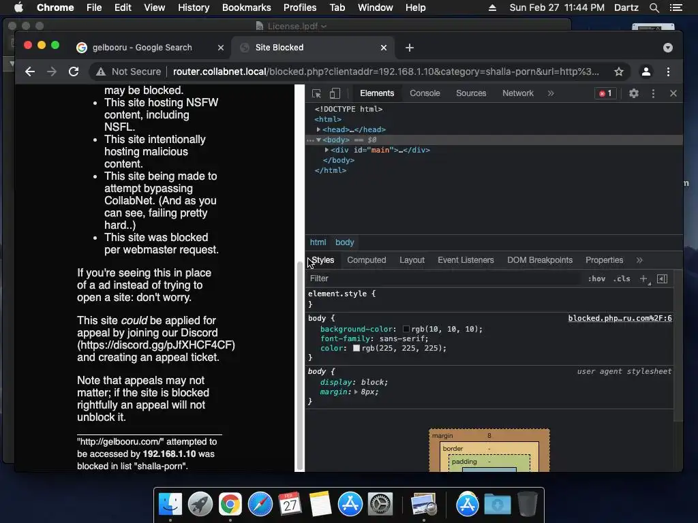This screenshot has height=523, width=698.
Task: Click the browser forward arrow
Action: [x=52, y=72]
